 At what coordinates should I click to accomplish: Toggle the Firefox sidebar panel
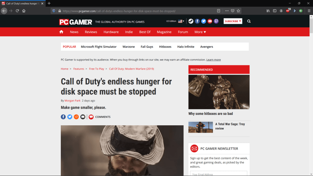pos(275,11)
